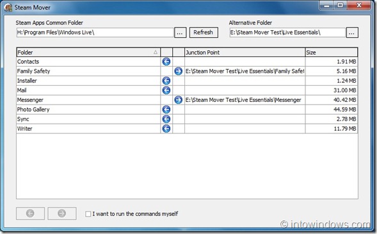The height and width of the screenshot is (234, 377).
Task: Click the Messenger junction point path
Action: [245, 99]
